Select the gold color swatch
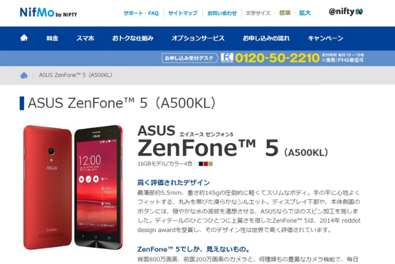The height and width of the screenshot is (264, 395). pos(210,164)
